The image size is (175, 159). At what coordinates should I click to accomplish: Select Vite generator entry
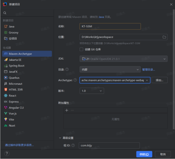point(27,119)
